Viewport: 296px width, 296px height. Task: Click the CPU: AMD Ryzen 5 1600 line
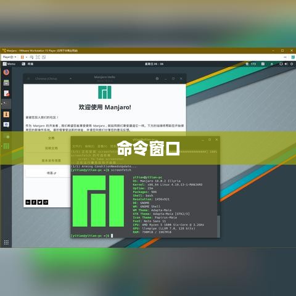coord(168,224)
